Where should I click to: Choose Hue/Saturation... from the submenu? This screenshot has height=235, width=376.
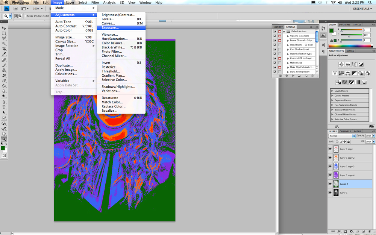[121, 39]
